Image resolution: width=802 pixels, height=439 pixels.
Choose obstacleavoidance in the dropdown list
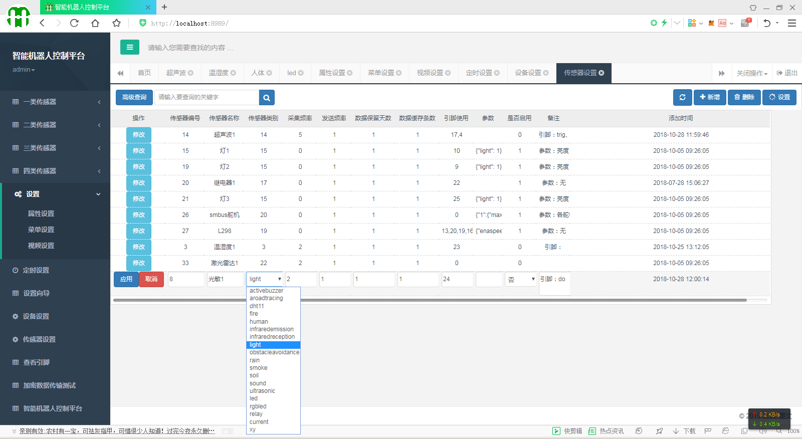(x=273, y=352)
